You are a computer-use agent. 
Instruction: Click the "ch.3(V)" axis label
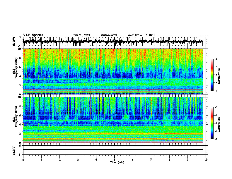14,150
